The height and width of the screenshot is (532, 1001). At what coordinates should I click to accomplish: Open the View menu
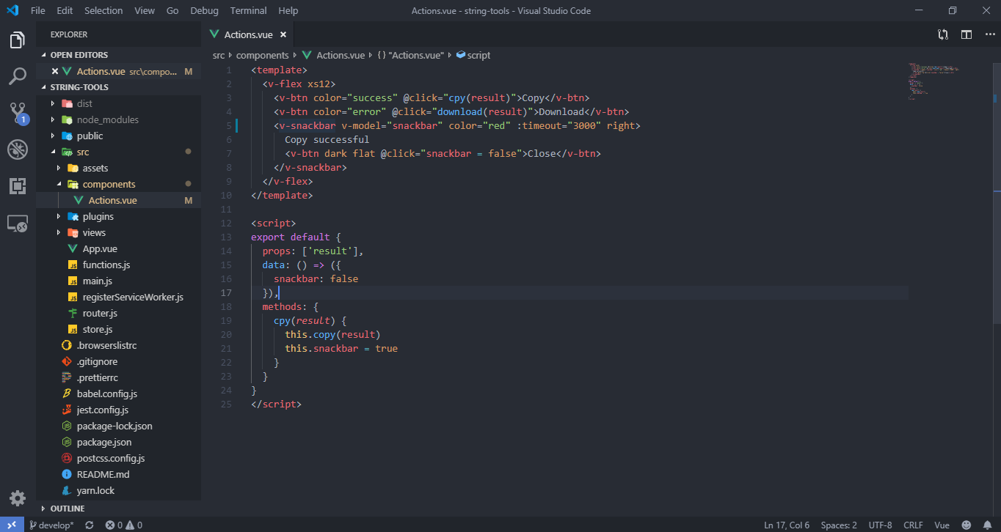tap(145, 11)
